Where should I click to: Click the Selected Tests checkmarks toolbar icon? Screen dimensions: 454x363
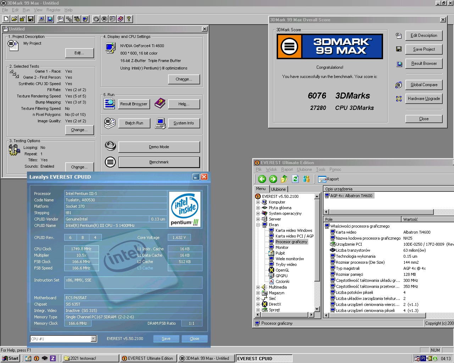click(x=69, y=19)
